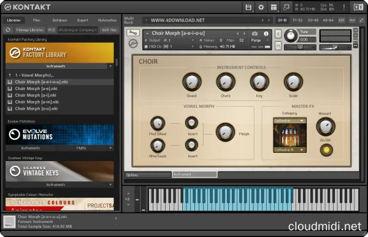The image size is (368, 237).
Task: Open Master FX Cathedral category dropdown
Action: coord(290,121)
